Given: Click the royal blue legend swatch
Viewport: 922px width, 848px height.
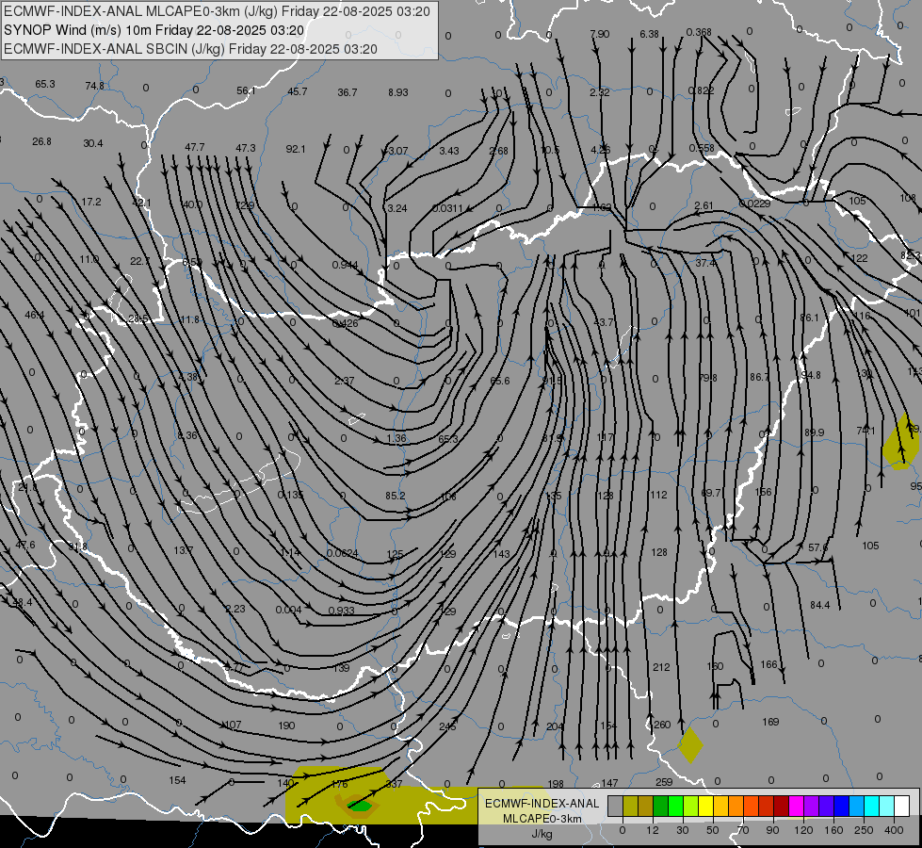Looking at the screenshot, I should click(841, 807).
